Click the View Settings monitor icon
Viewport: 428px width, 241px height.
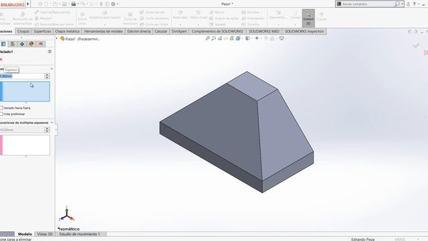[x=282, y=39]
